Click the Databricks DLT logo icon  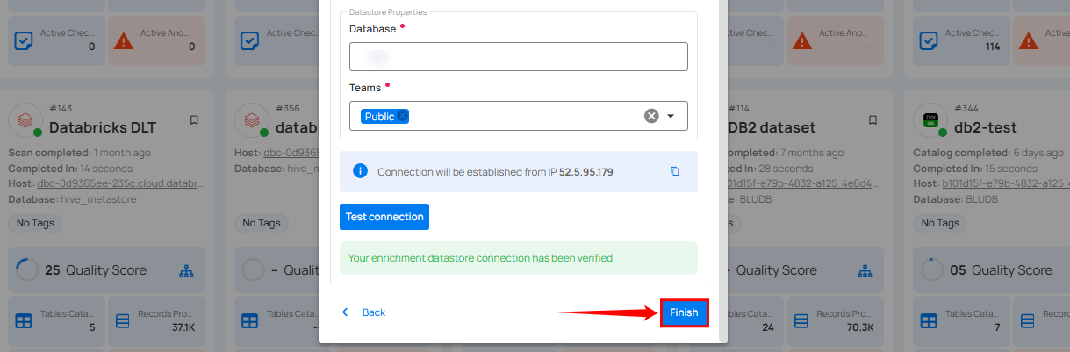[25, 119]
